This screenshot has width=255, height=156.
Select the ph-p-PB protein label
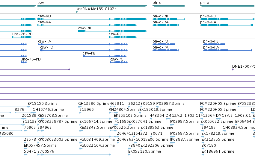coord(211,41)
